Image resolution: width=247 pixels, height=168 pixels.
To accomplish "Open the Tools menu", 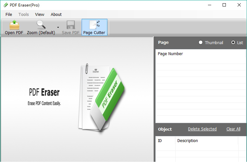I will pos(24,15).
